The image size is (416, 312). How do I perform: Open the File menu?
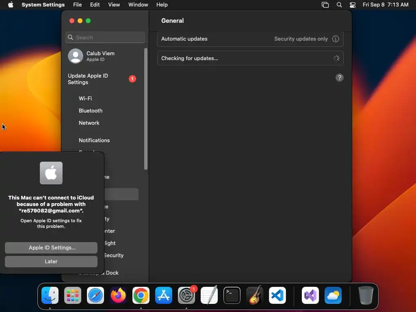(78, 5)
